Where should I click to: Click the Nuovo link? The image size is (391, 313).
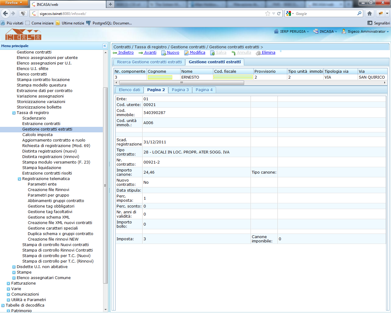173,53
